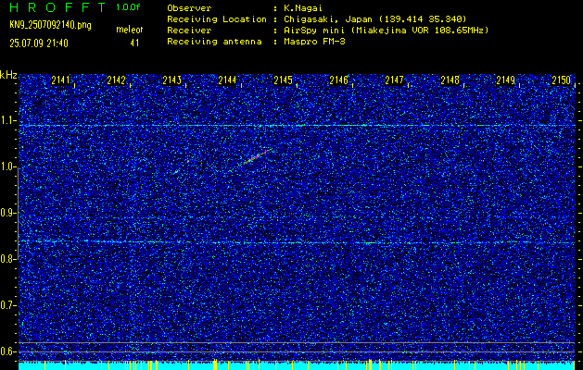
Task: Click the 2143 time axis label
Action: click(171, 80)
